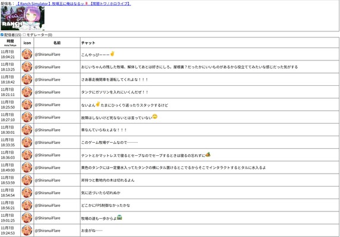340x237 pixels.
Task: Click the avatar icon in the 18:18:42 row
Action: pyautogui.click(x=27, y=79)
